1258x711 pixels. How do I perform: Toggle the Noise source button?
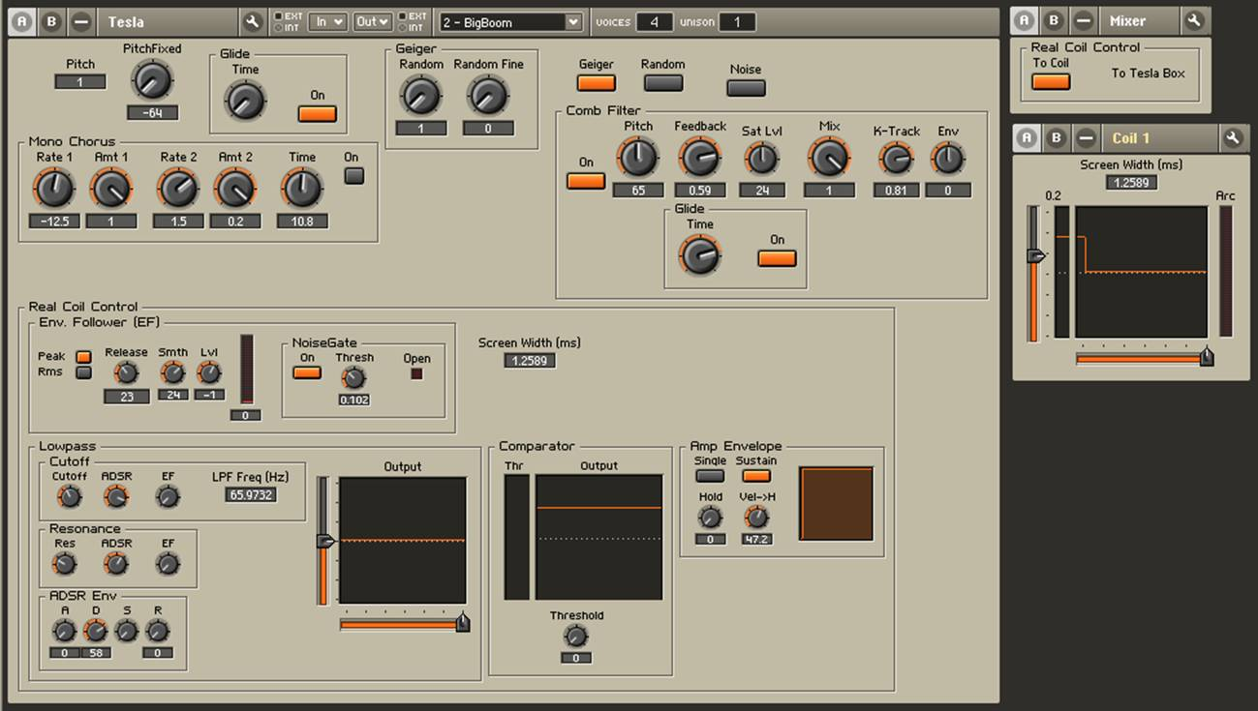(746, 88)
